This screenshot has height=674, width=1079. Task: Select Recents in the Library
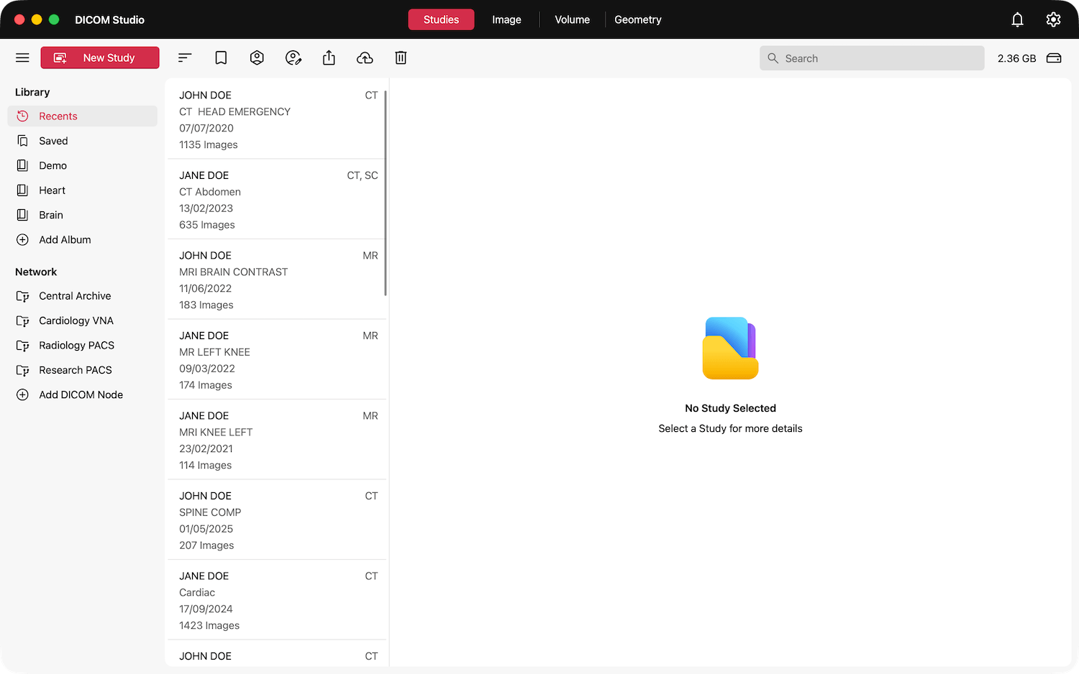82,116
